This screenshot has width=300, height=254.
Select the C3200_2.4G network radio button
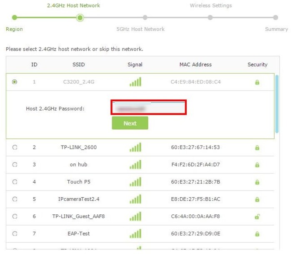tap(15, 82)
